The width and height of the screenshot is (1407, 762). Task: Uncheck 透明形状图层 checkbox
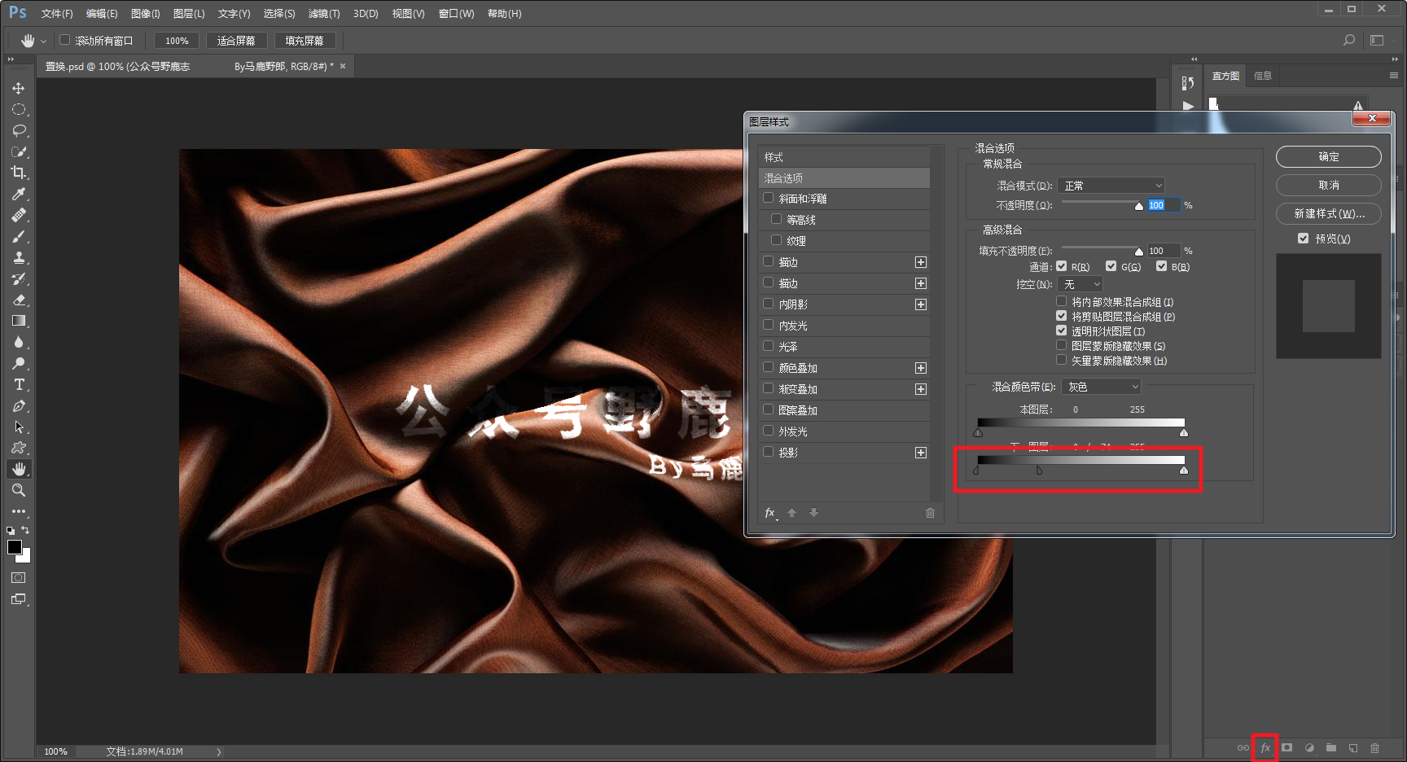coord(1061,331)
